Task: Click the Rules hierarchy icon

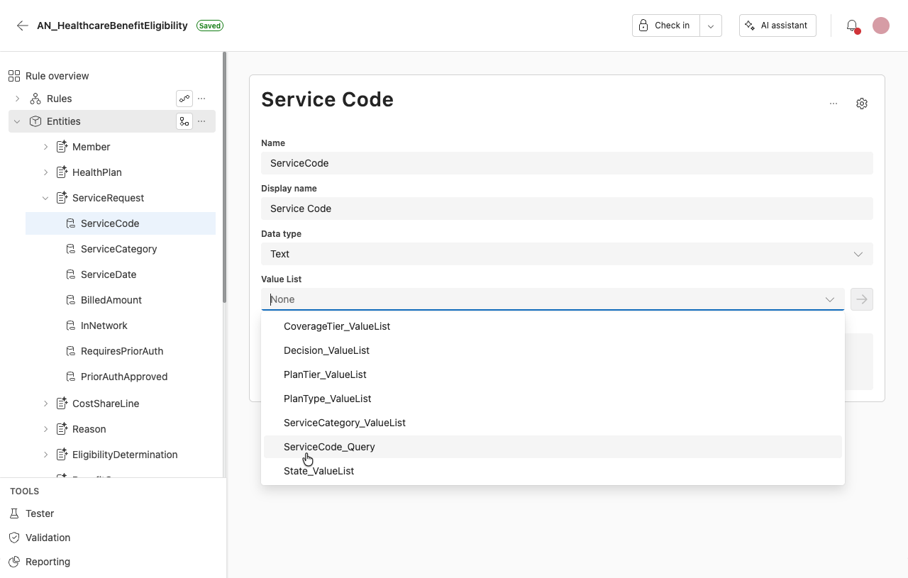Action: [35, 99]
